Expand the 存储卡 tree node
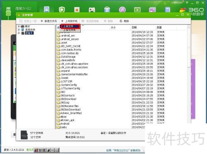 click(x=19, y=33)
